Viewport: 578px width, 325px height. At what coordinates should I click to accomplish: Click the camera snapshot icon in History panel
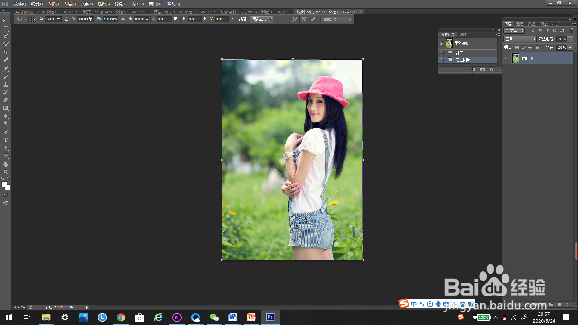(483, 70)
